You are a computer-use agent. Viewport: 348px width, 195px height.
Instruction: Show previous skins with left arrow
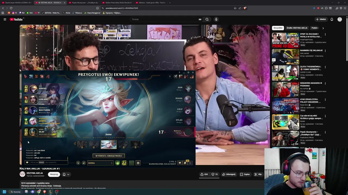point(75,144)
